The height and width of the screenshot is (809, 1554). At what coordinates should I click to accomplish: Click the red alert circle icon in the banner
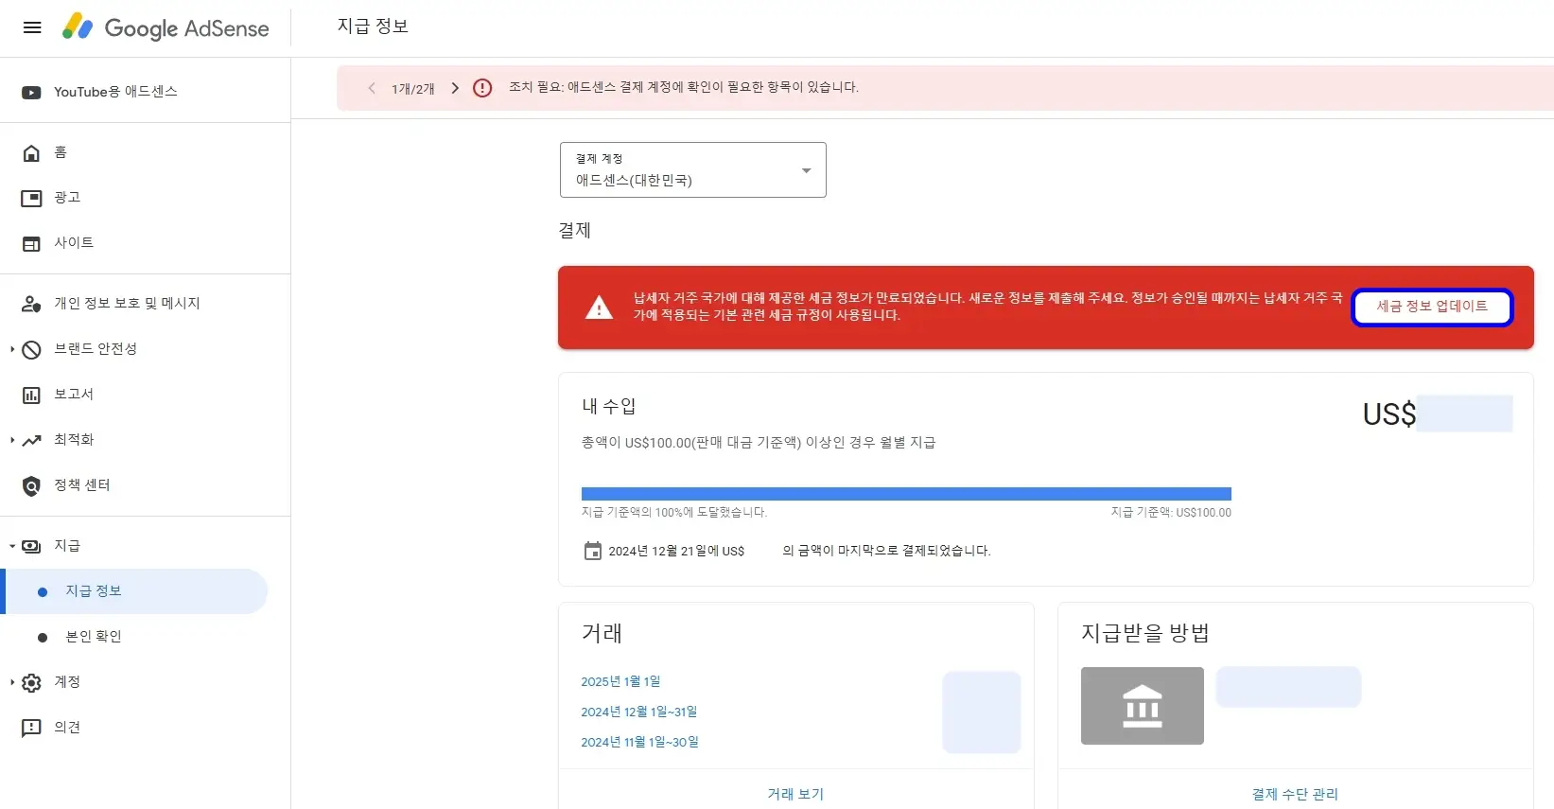pos(482,88)
